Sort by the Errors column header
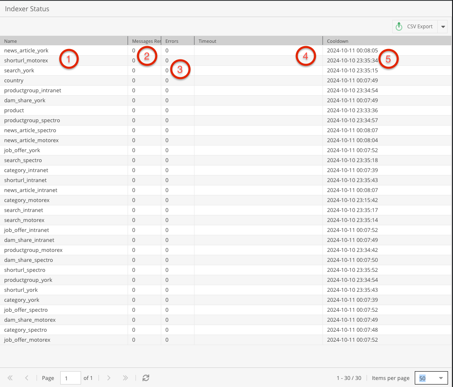Viewport: 453px width, 387px height. [177, 41]
